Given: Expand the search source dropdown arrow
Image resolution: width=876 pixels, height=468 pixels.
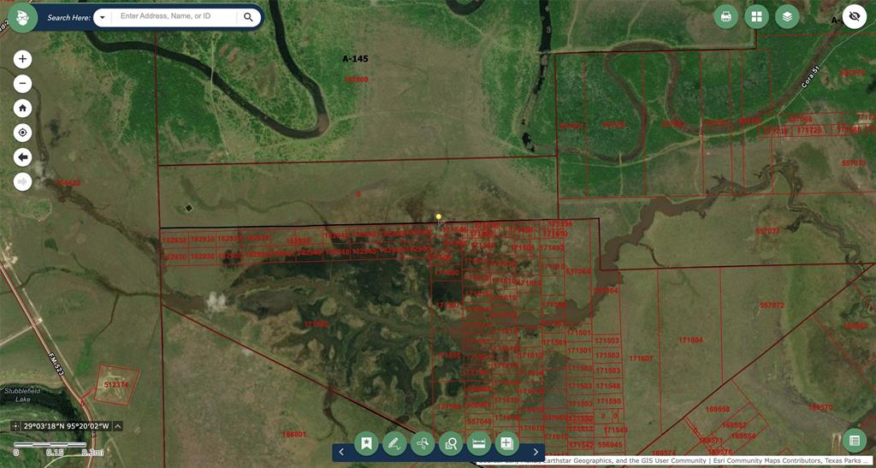Looking at the screenshot, I should [102, 17].
